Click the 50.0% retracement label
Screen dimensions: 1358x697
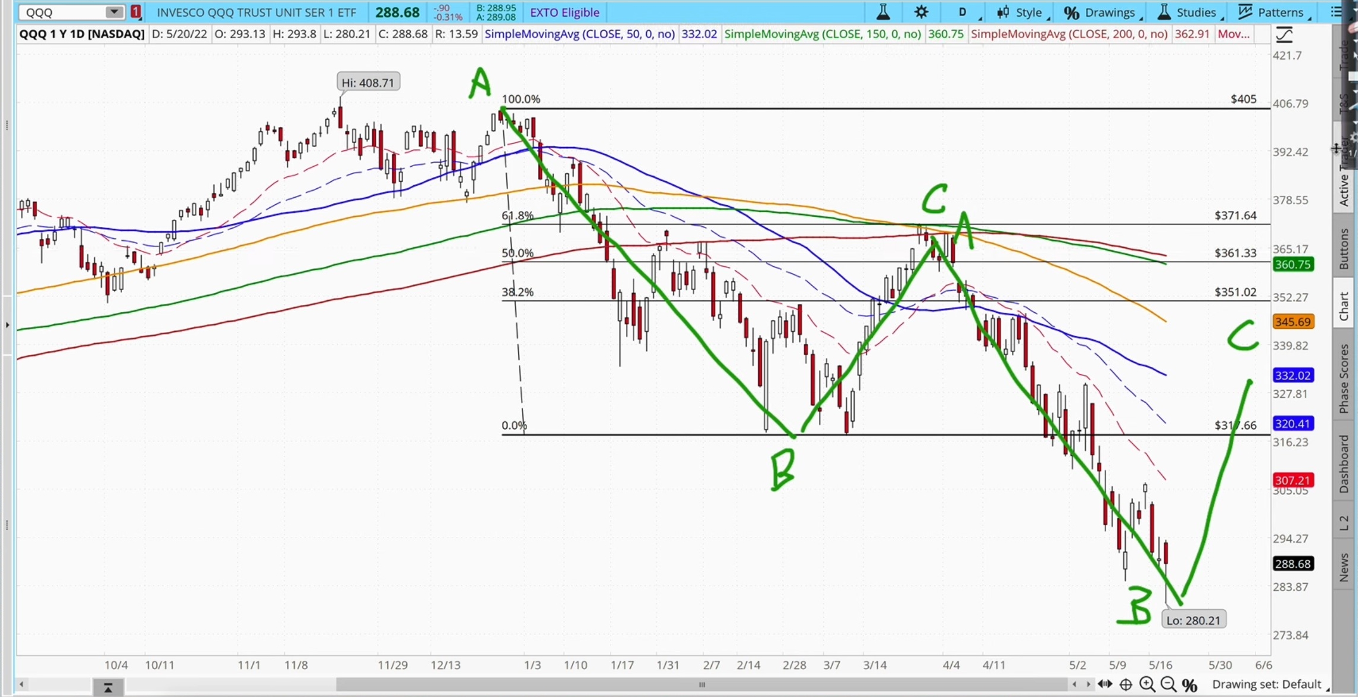(x=518, y=253)
